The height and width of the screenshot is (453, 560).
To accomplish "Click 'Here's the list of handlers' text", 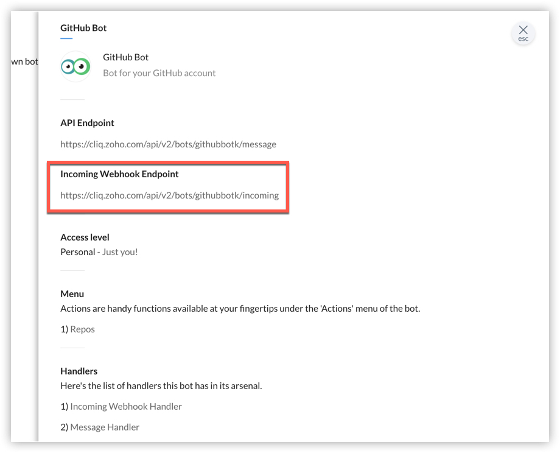I will pyautogui.click(x=161, y=386).
